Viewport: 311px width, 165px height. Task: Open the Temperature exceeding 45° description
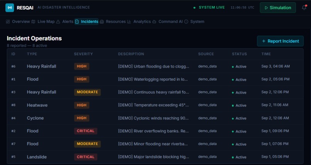(x=153, y=105)
